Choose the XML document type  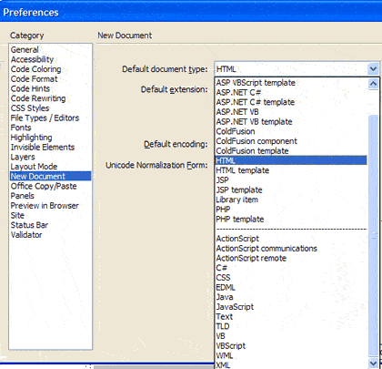(223, 365)
